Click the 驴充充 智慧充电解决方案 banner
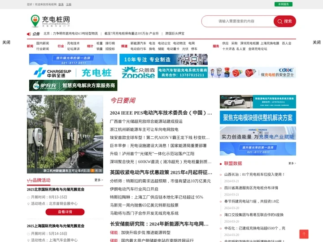The image size is (323, 242). 73,86
